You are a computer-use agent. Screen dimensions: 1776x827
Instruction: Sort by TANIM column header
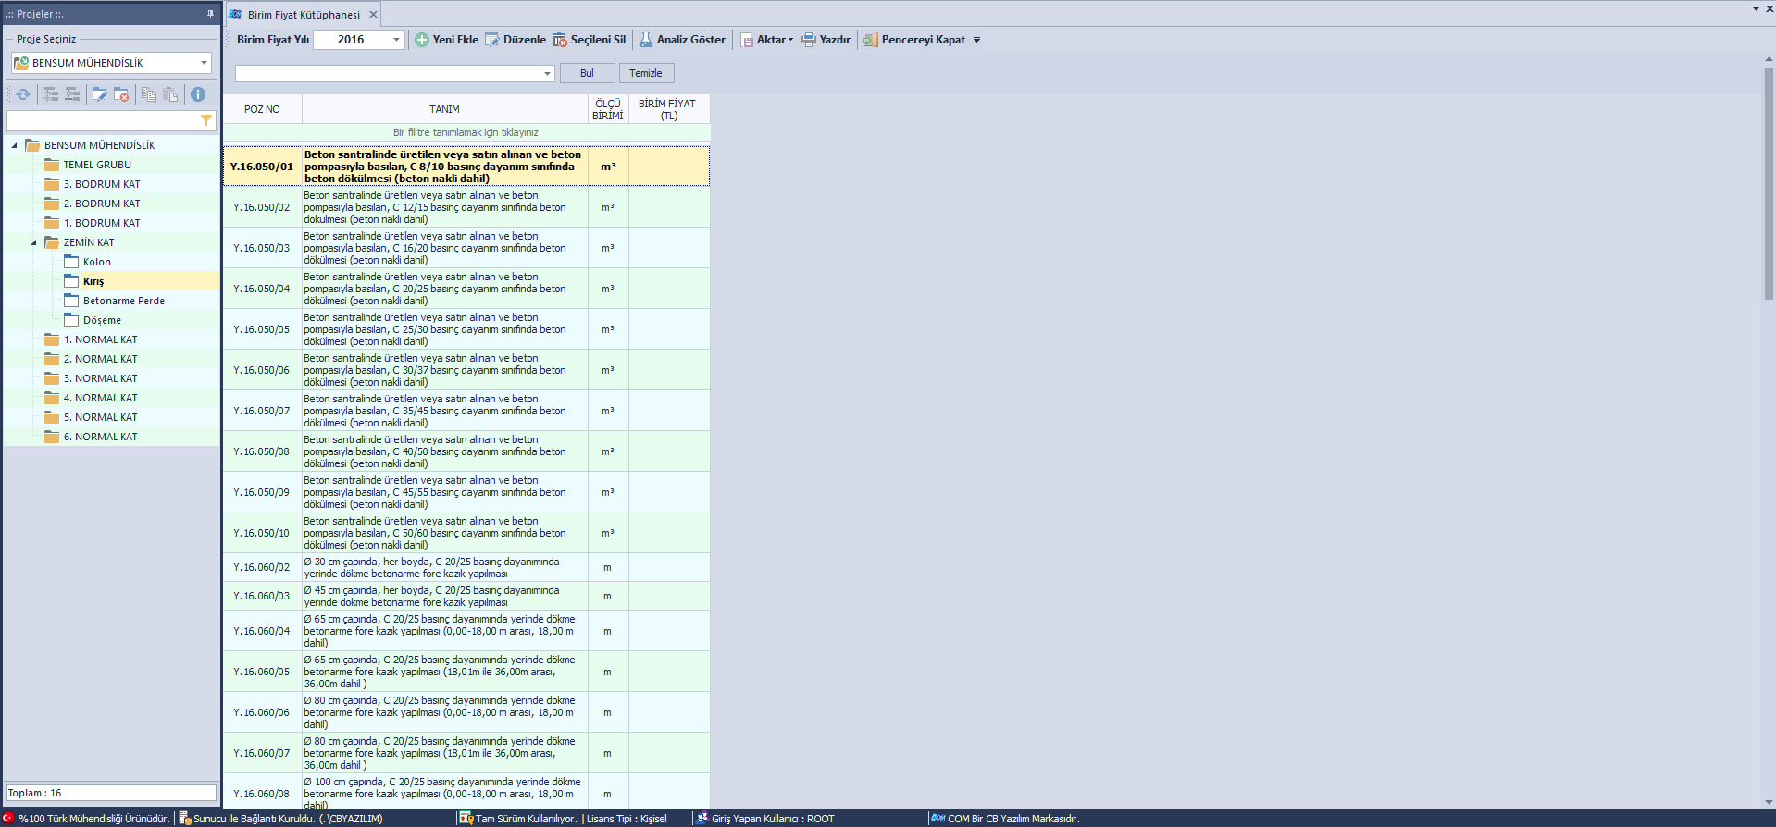[444, 109]
